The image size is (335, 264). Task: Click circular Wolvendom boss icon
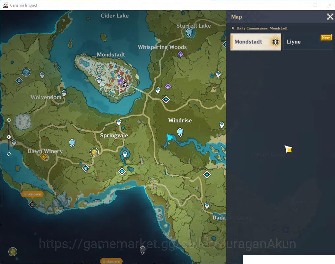pyautogui.click(x=26, y=72)
